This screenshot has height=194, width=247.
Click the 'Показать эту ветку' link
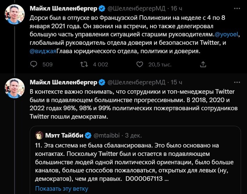coord(61,188)
